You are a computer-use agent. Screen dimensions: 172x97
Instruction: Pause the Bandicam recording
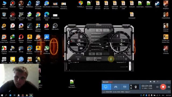click(157, 87)
